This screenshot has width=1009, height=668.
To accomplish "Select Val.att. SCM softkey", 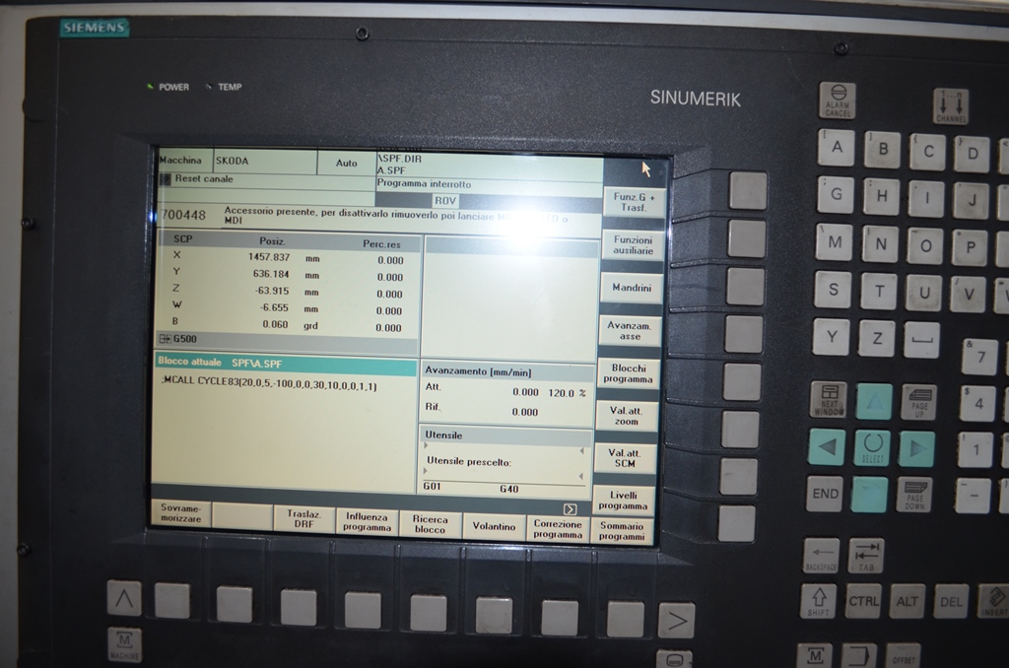I will click(625, 458).
